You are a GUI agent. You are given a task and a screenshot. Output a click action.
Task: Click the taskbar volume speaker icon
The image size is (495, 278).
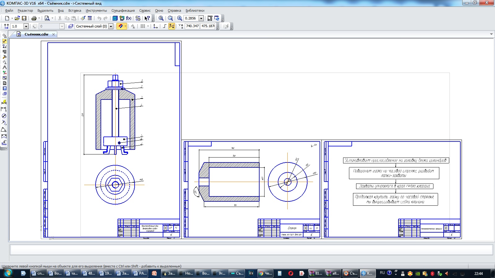pyautogui.click(x=447, y=274)
